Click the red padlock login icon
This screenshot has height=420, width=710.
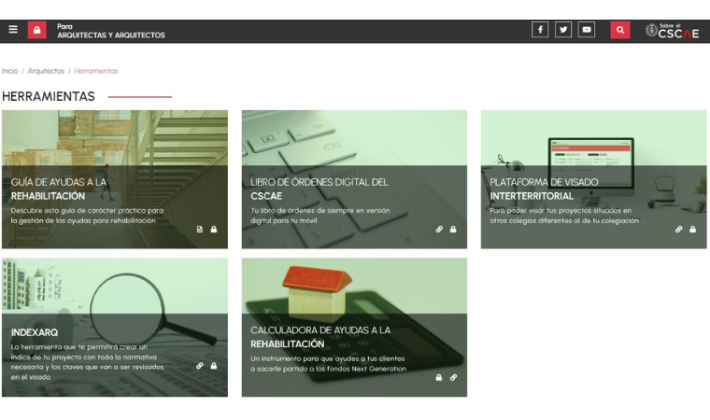pos(37,30)
